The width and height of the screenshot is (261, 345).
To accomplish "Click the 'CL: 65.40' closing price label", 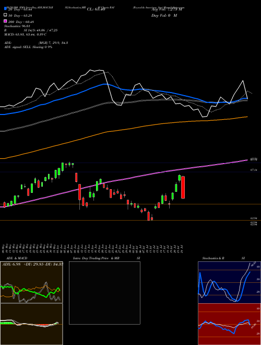I will pyautogui.click(x=96, y=9).
